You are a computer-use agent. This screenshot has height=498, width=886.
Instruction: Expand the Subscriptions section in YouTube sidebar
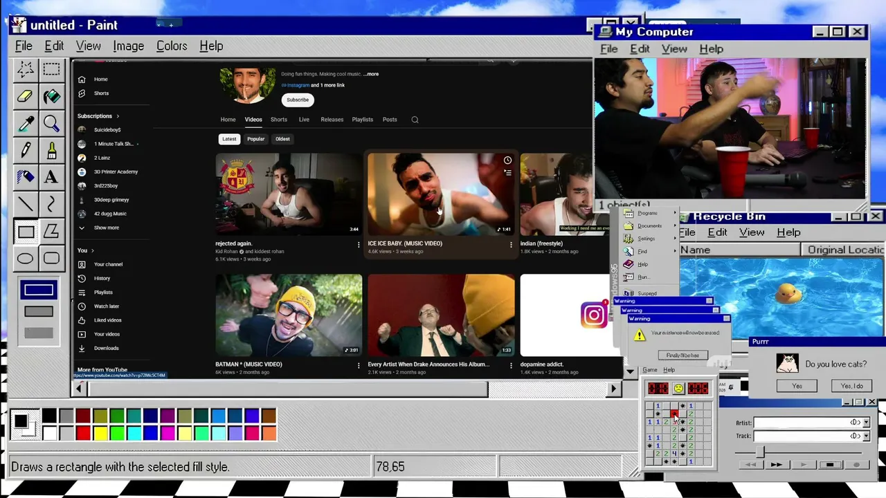[x=98, y=116]
